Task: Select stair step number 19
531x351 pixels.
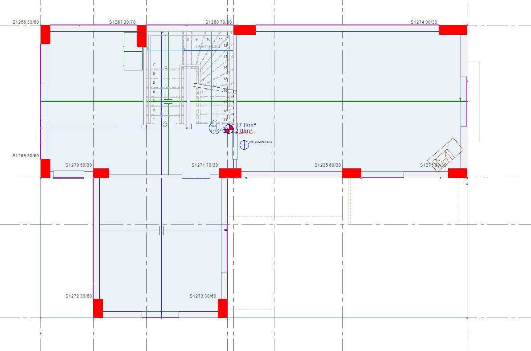Action: click(225, 119)
